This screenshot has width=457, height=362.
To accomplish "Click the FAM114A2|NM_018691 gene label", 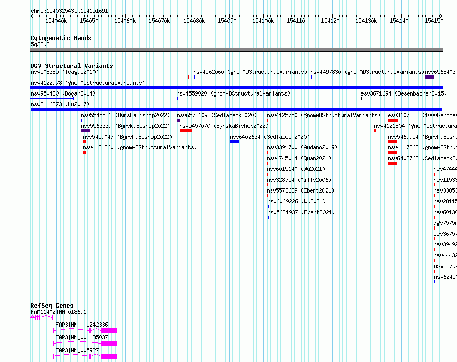I will point(59,312).
